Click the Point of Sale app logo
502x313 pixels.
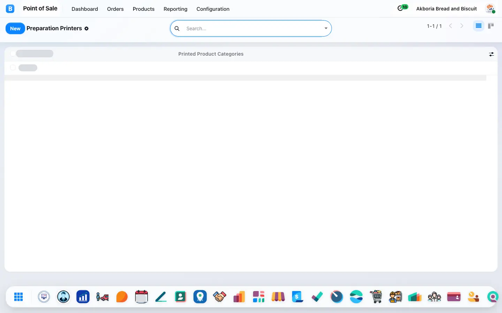[x=10, y=9]
